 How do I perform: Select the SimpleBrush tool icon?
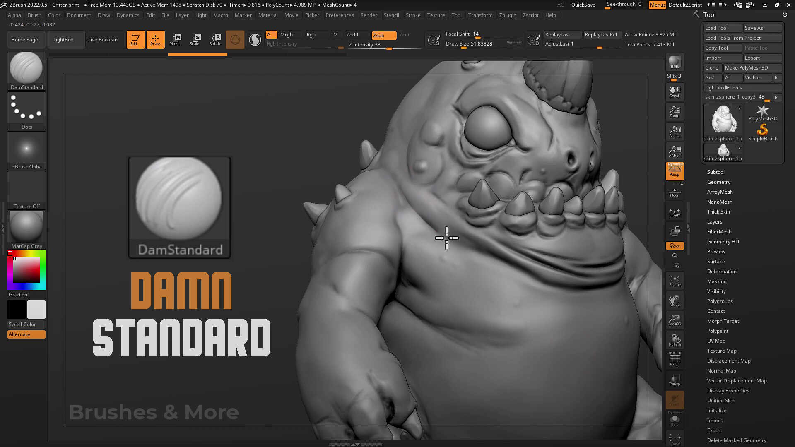pyautogui.click(x=763, y=133)
